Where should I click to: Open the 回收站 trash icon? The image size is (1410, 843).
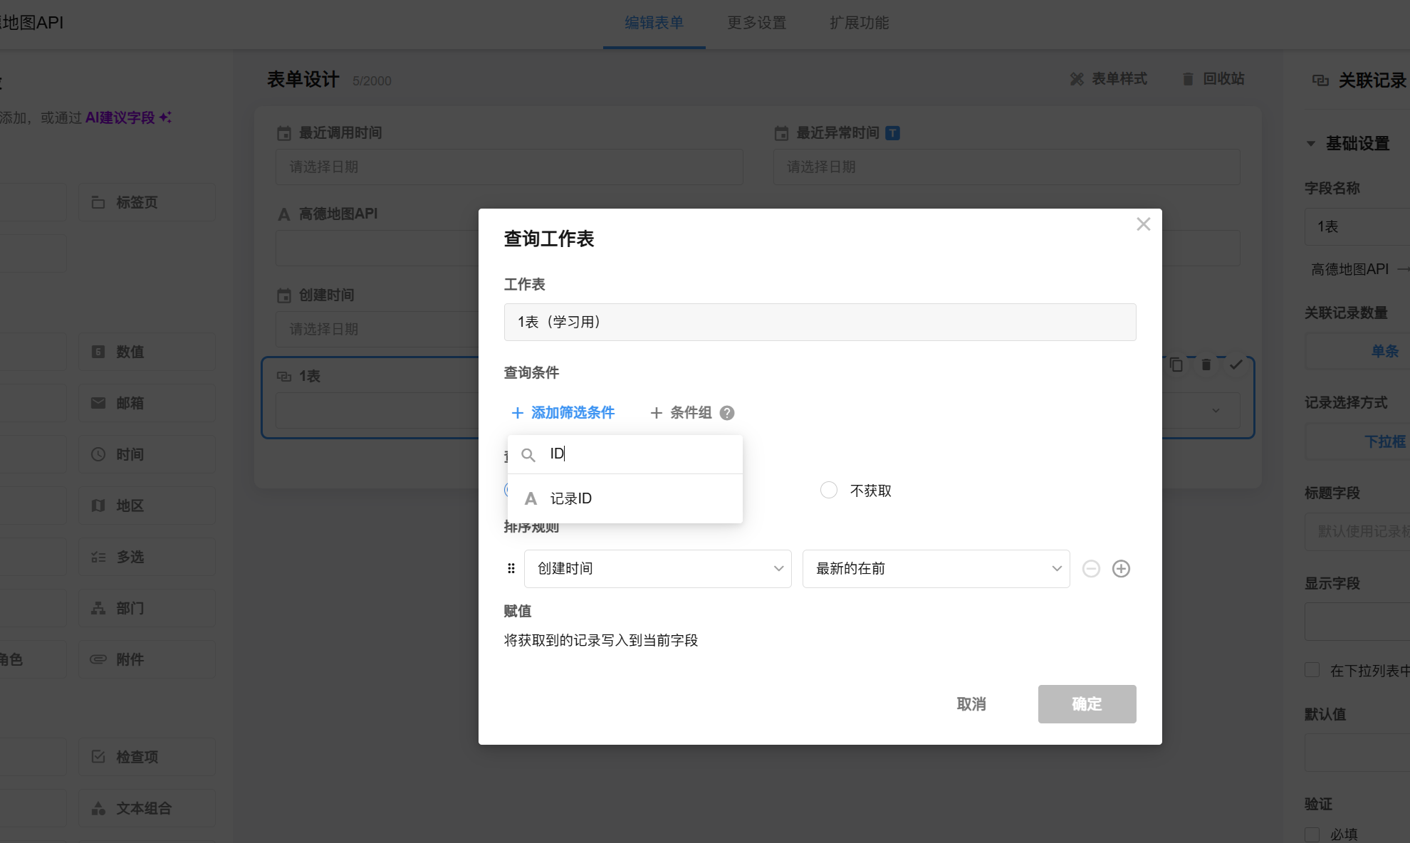point(1188,79)
